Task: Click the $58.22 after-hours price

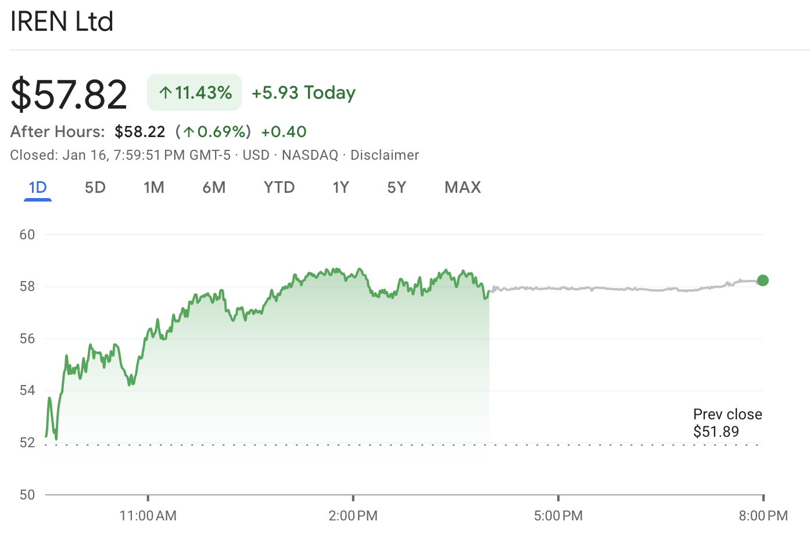Action: (140, 131)
